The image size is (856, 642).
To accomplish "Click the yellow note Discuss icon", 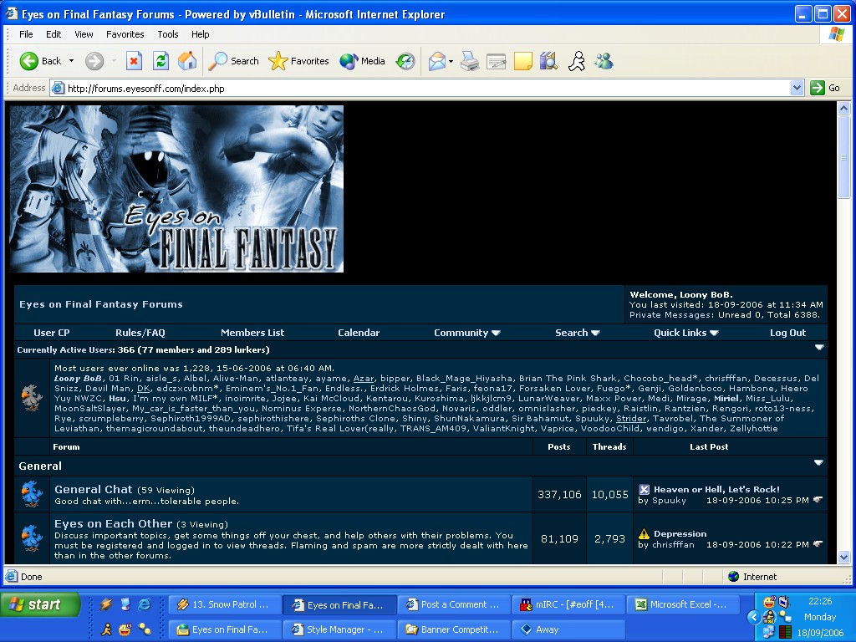I will pos(522,61).
